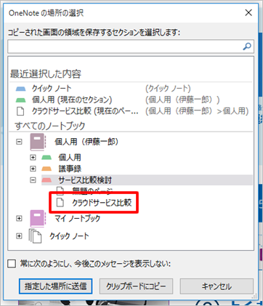Click the search magnifier icon
The height and width of the screenshot is (306, 263).
pos(247,47)
